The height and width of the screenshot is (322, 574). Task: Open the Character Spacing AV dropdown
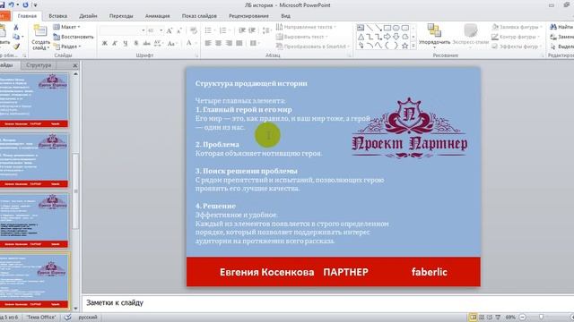(158, 44)
